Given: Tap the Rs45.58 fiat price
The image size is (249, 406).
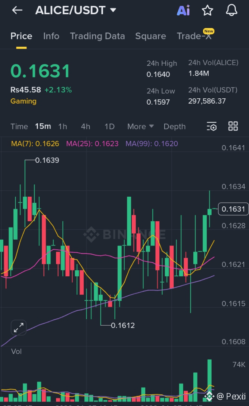Looking at the screenshot, I should [26, 90].
